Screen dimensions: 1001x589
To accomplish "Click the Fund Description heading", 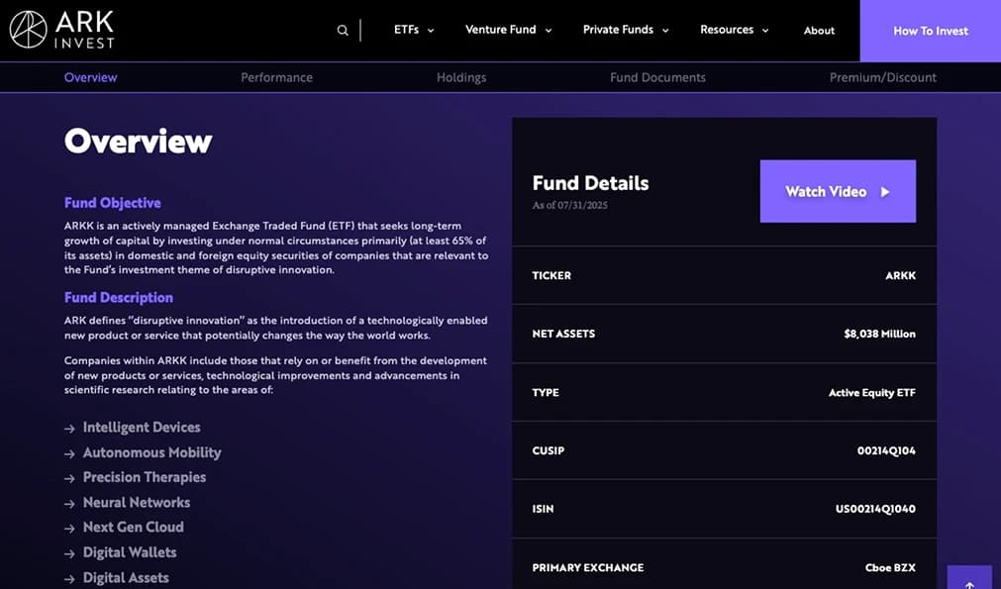I will point(118,297).
